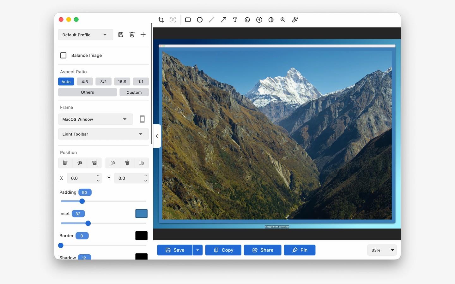The image size is (455, 284).
Task: Center image vertically
Action: click(x=127, y=163)
